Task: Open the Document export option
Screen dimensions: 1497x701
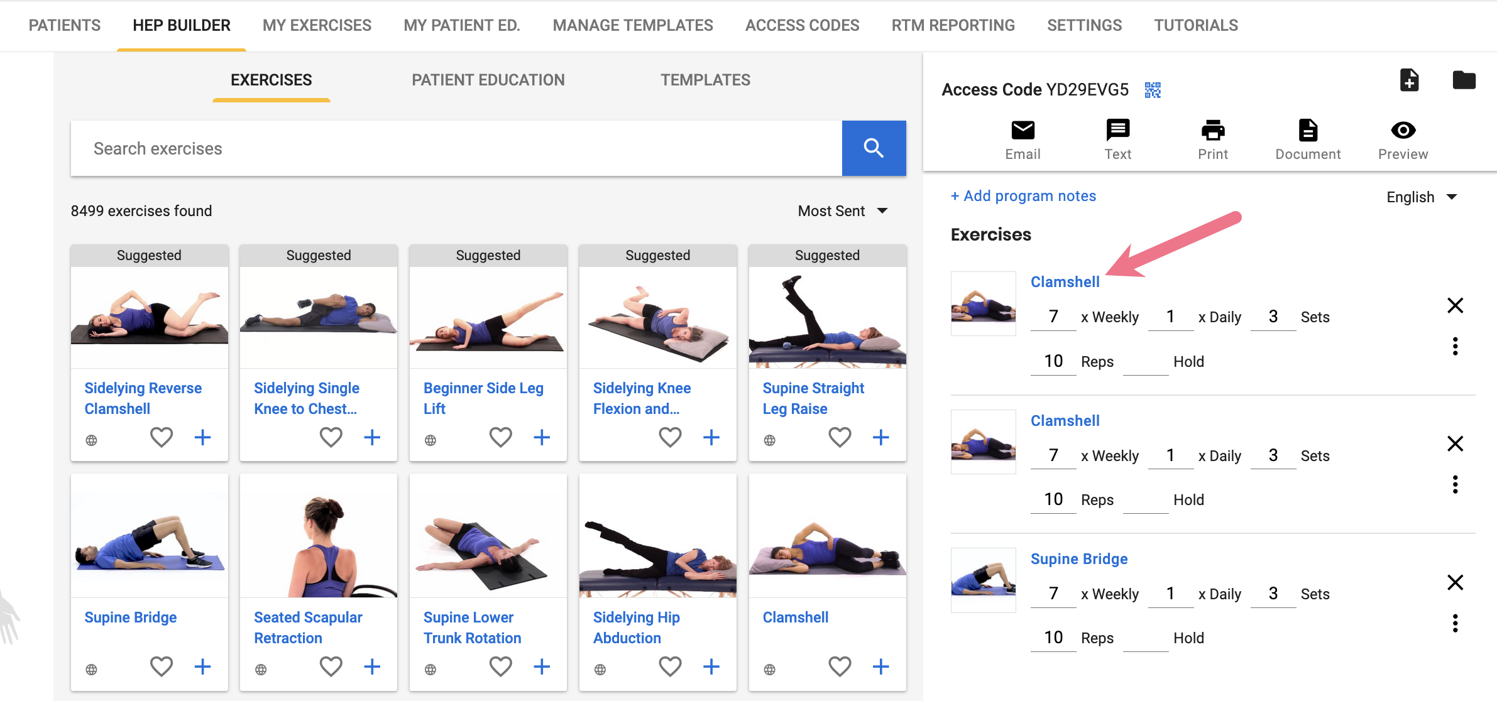Action: click(1308, 139)
